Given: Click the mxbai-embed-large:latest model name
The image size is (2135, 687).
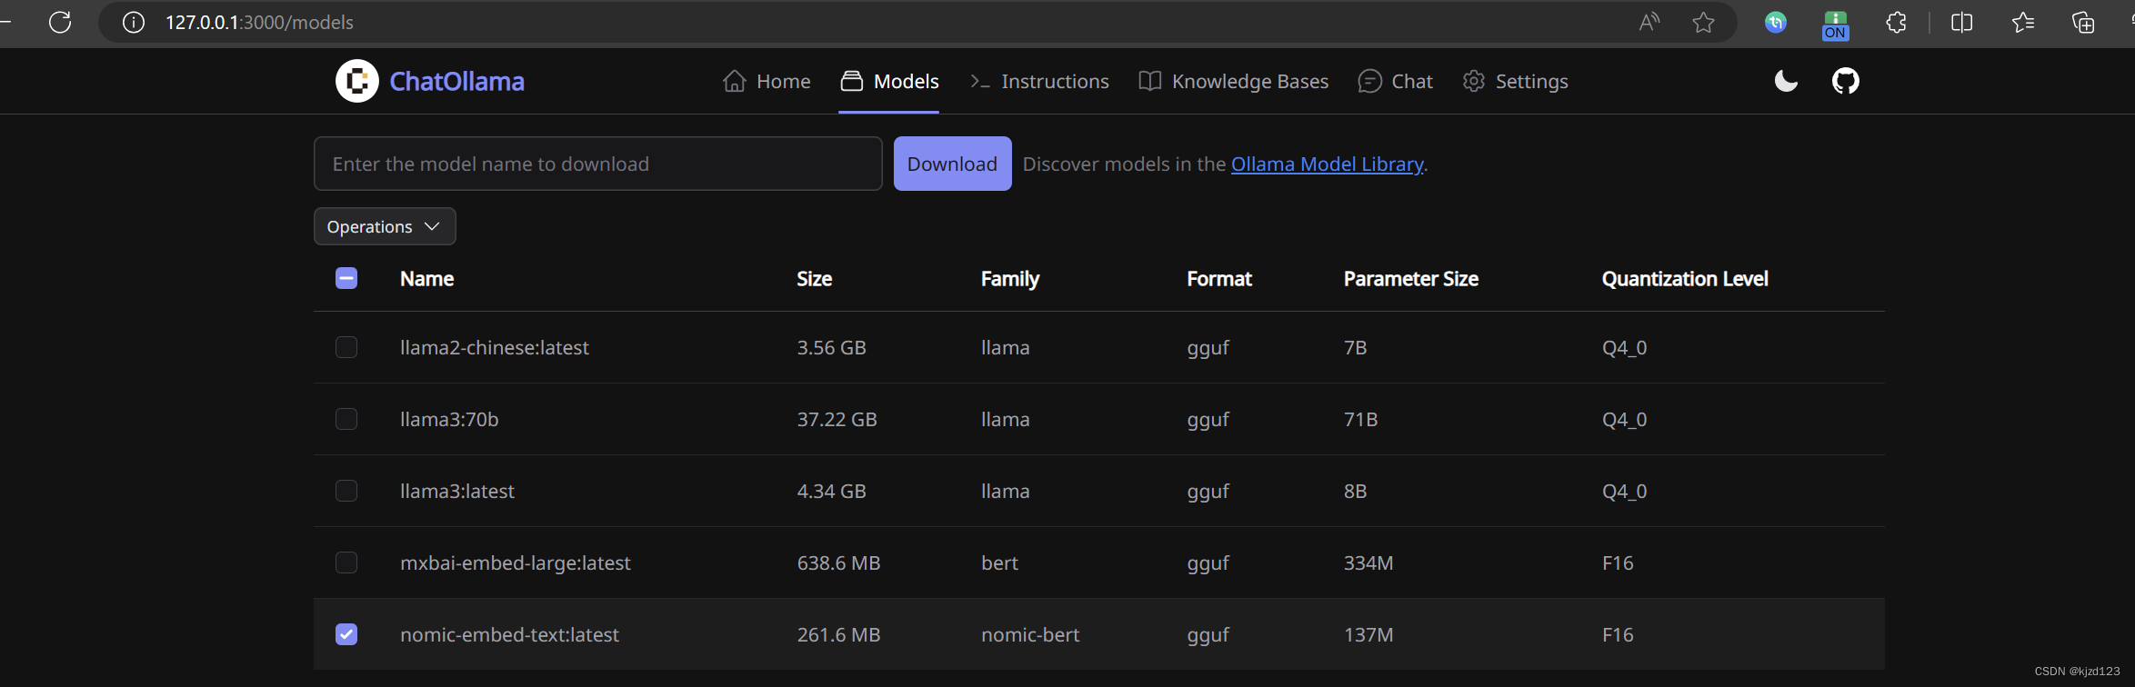Looking at the screenshot, I should tap(516, 563).
